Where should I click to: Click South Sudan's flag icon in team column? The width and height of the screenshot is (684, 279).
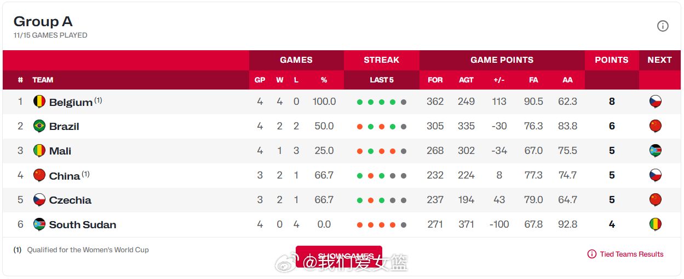(39, 224)
